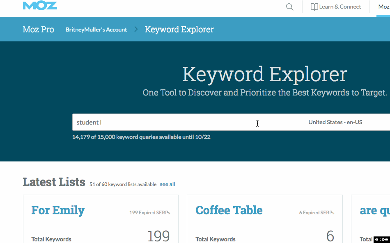This screenshot has height=243, width=390.
Task: Click the 199 Expired SERPs label
Action: [149, 212]
